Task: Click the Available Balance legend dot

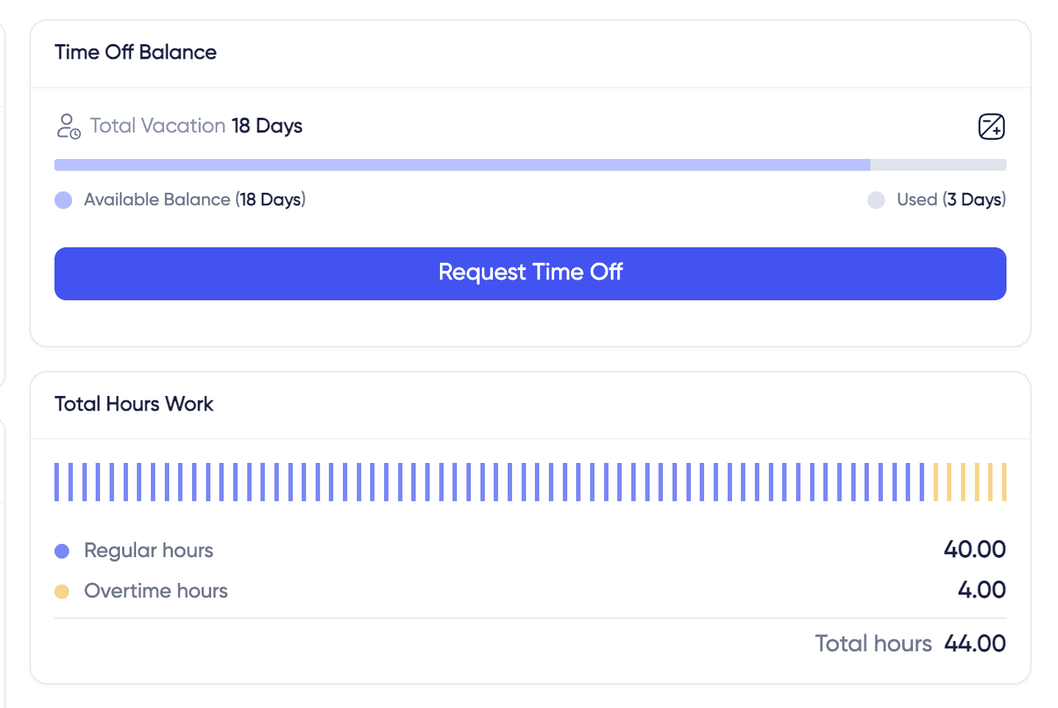Action: pos(63,199)
